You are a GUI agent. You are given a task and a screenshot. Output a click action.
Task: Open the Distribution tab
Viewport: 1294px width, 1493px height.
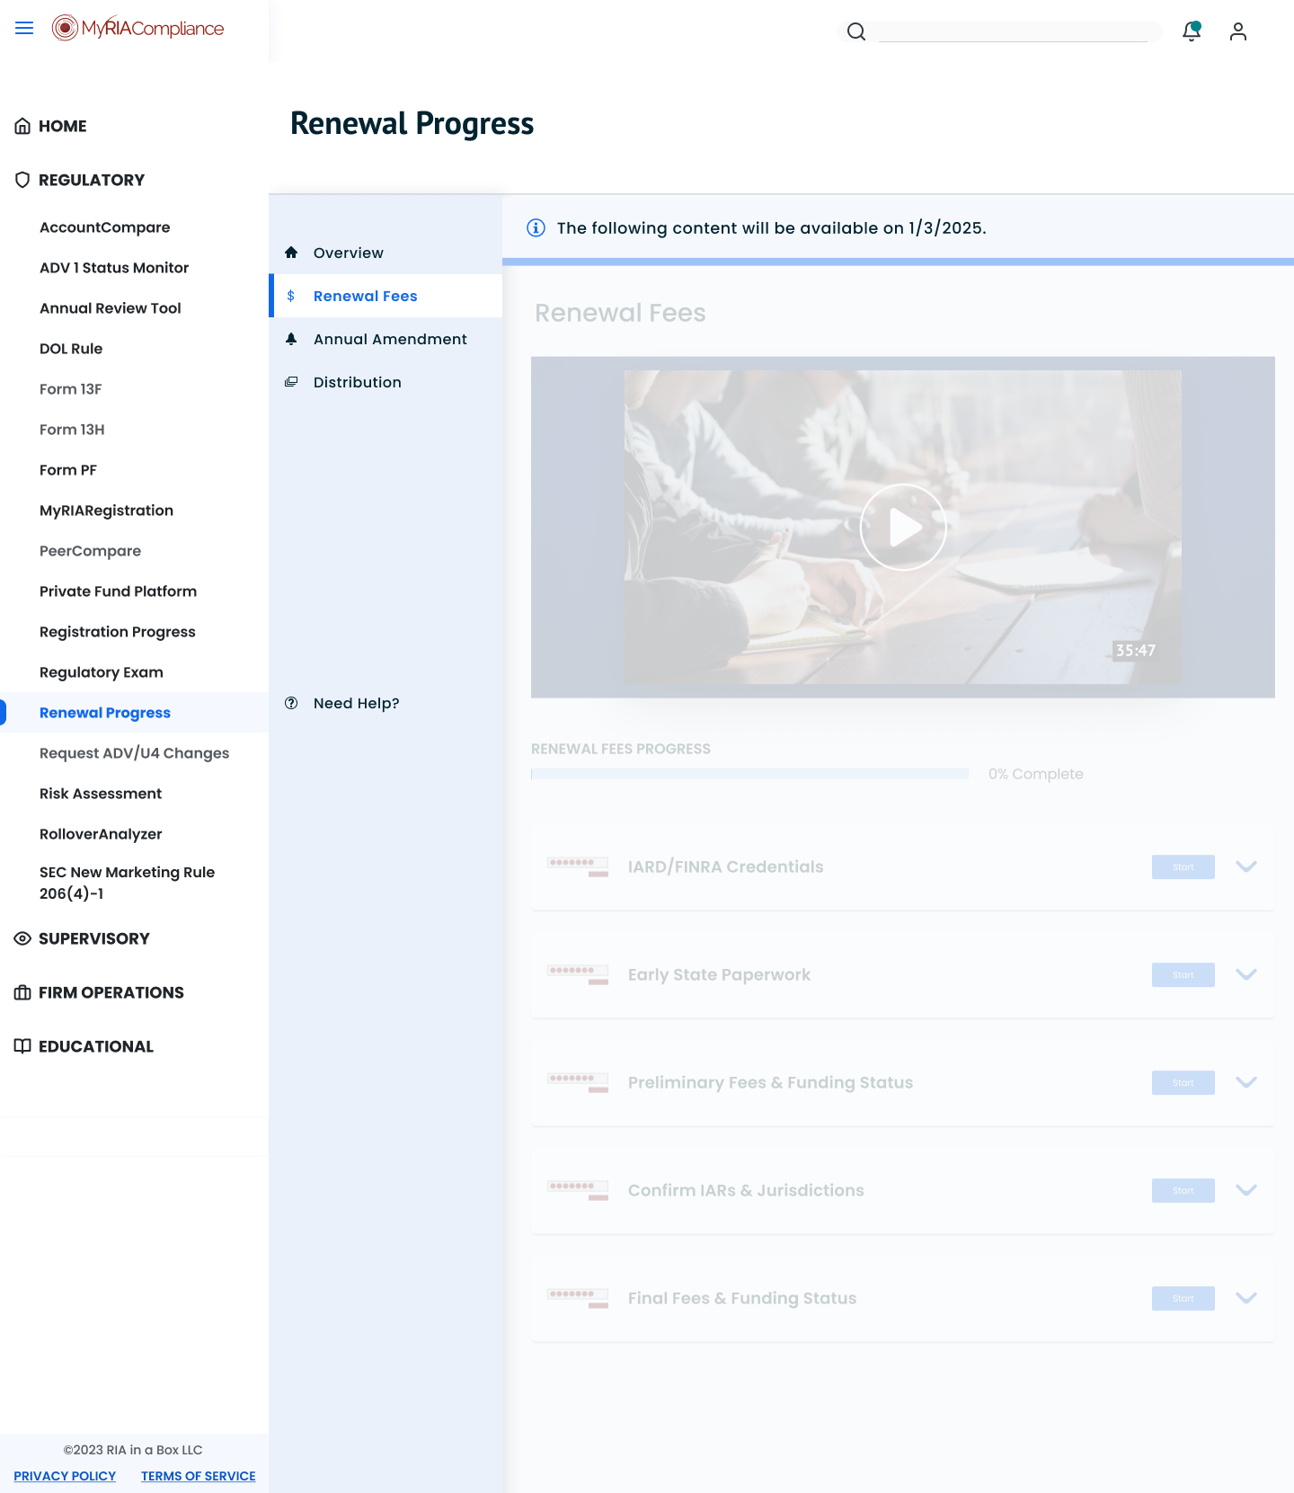point(386,382)
